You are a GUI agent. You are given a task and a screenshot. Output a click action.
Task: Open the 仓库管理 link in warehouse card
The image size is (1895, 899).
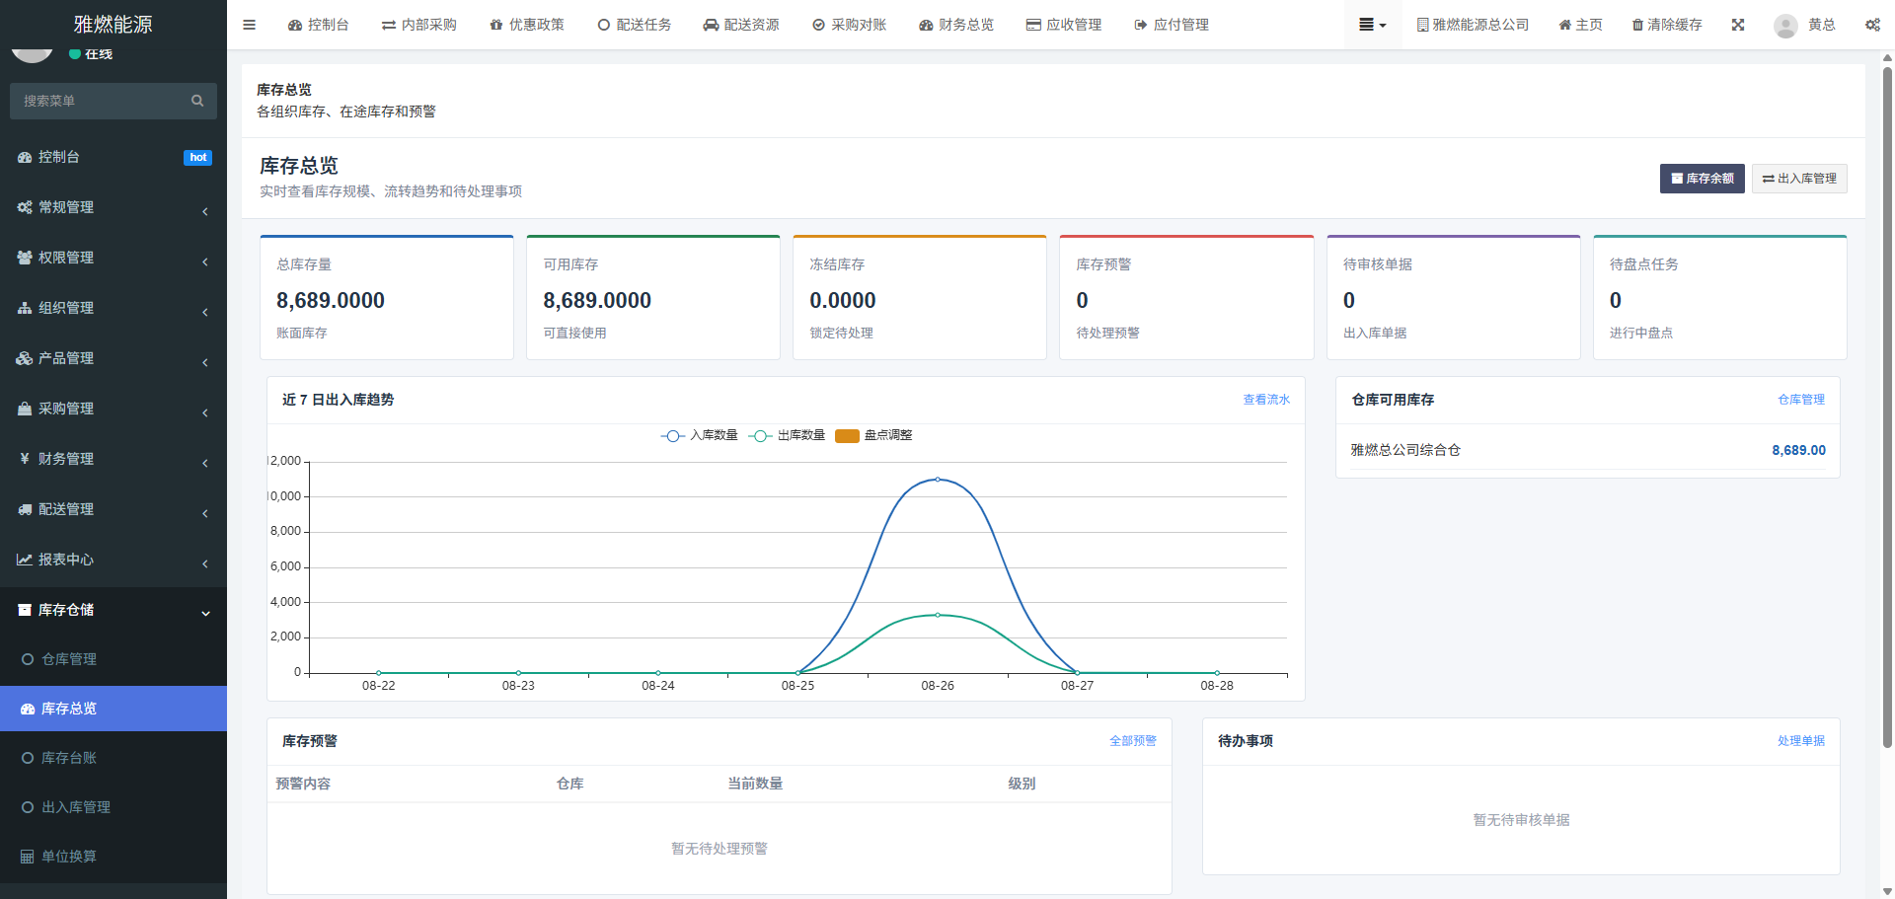point(1801,400)
